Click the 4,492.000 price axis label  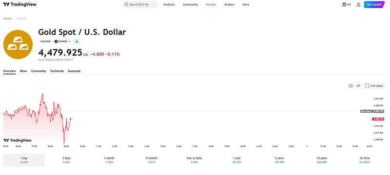coord(378,98)
